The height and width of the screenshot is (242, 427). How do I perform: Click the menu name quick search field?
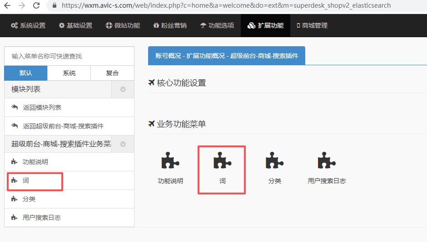click(x=69, y=56)
